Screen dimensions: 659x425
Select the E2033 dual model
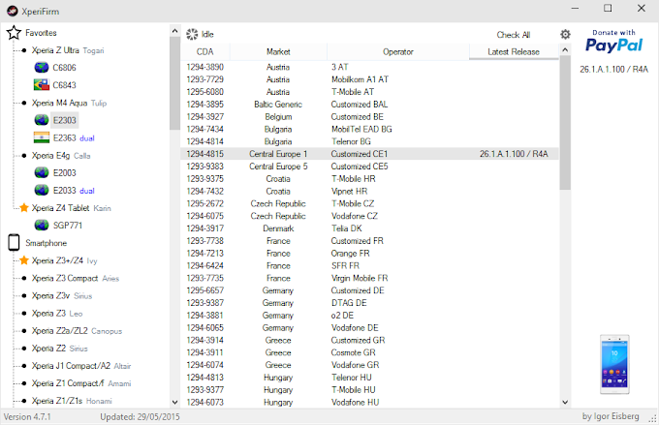click(74, 191)
